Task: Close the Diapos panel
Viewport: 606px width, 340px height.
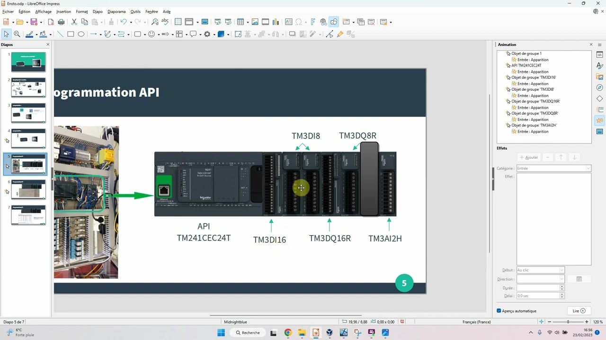Action: point(48,44)
